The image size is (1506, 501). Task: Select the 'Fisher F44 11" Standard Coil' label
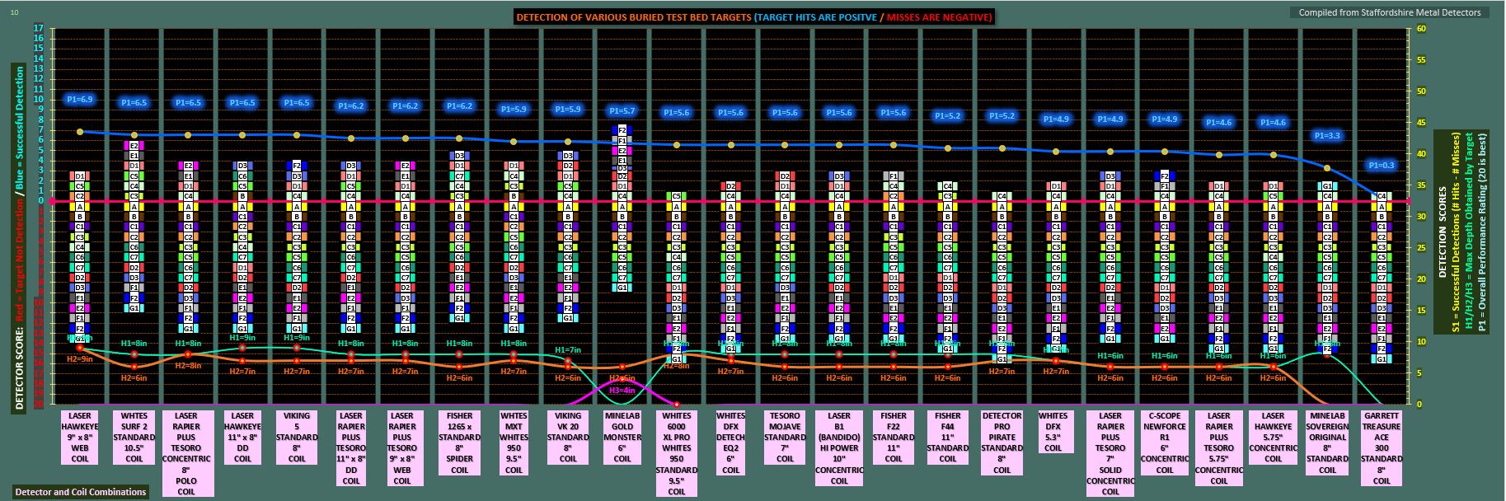(948, 438)
